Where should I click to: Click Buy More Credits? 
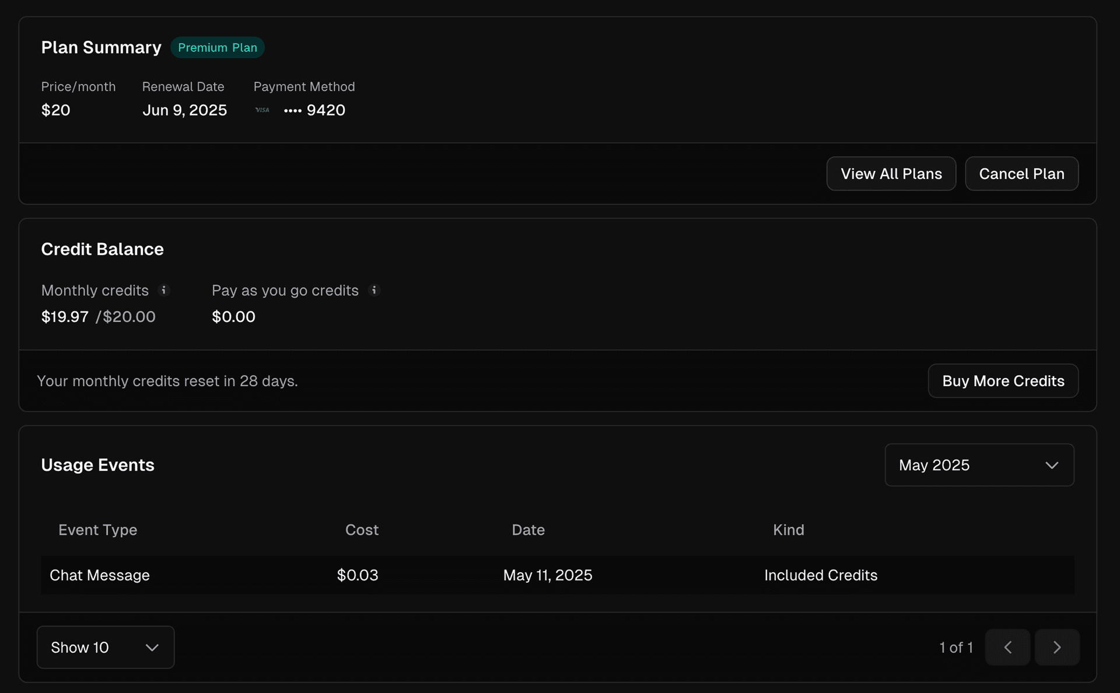(1003, 381)
